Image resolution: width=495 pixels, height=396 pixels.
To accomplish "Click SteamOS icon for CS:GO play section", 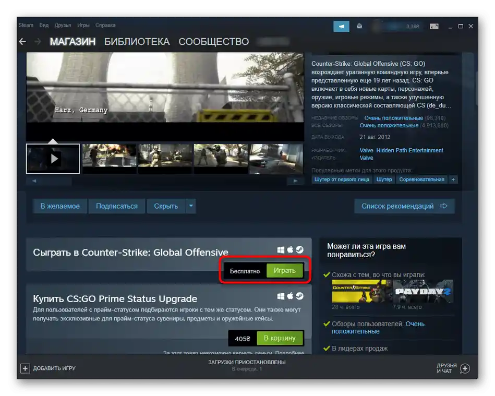I will 299,250.
